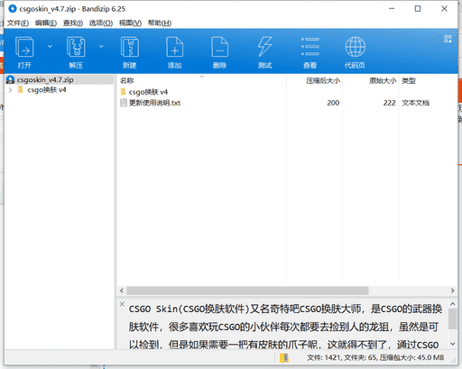Click the comment pane vertical scrollbar thumb

452,318
